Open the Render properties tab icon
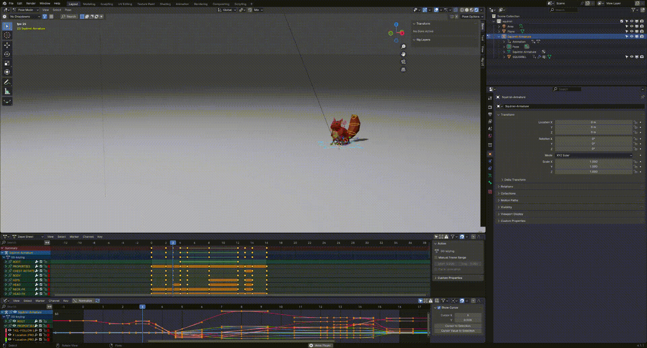Viewport: 647px width, 348px height. (x=490, y=107)
